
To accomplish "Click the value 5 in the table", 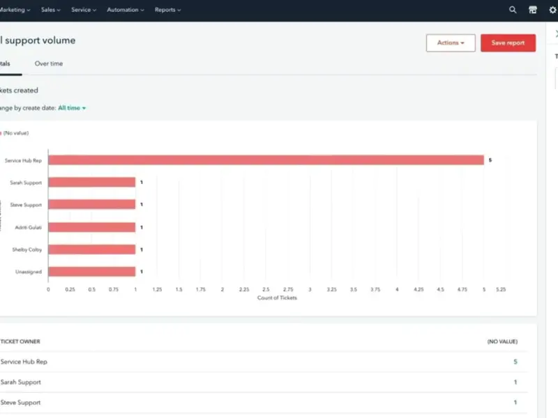I will point(515,362).
